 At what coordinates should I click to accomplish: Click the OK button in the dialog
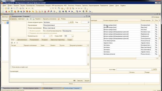click(x=74, y=81)
